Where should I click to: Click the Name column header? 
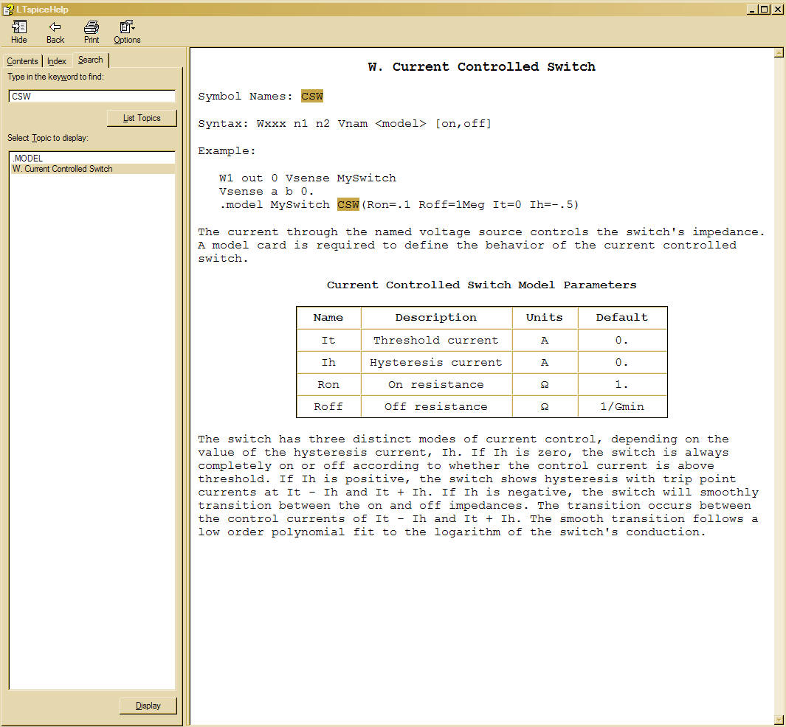click(x=328, y=318)
